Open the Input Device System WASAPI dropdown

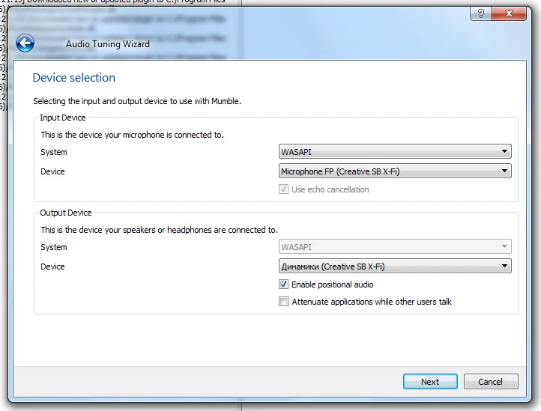pyautogui.click(x=395, y=152)
